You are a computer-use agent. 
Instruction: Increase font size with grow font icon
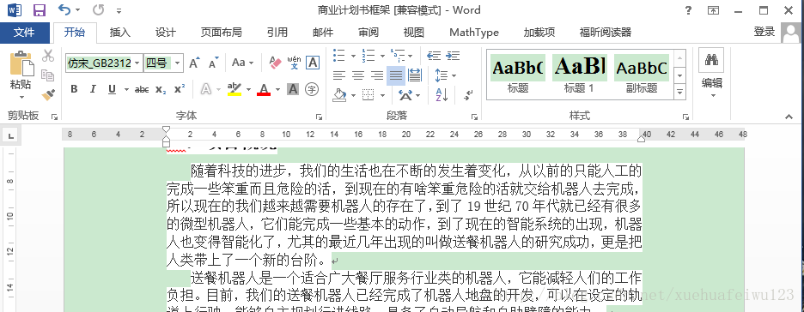coord(194,63)
